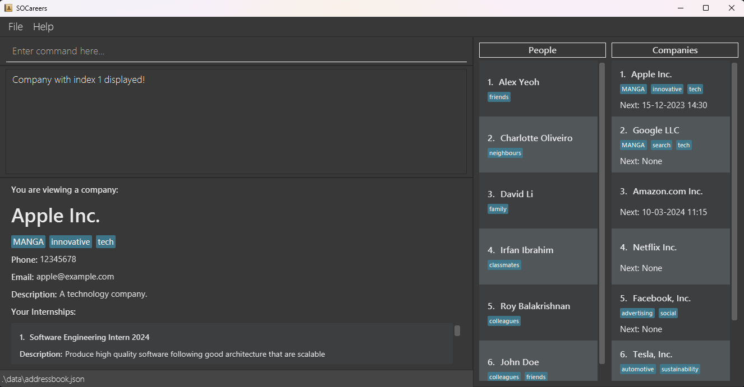Select Alex Yeoh in the People list

pyautogui.click(x=538, y=88)
